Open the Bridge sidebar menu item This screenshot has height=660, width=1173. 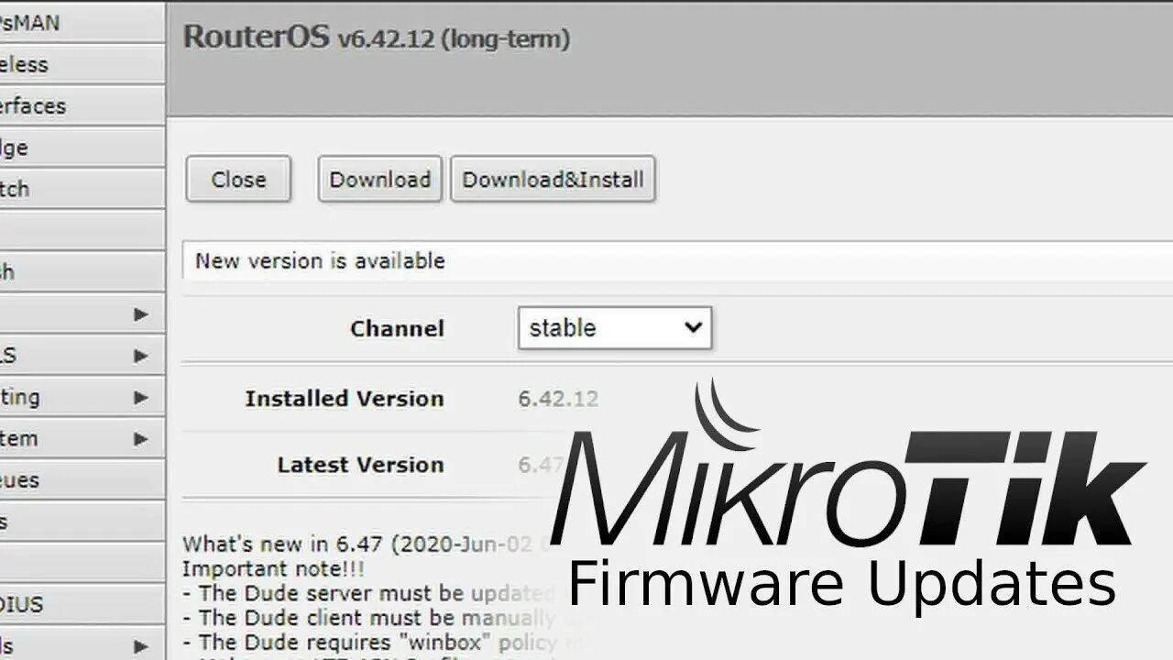(81, 148)
